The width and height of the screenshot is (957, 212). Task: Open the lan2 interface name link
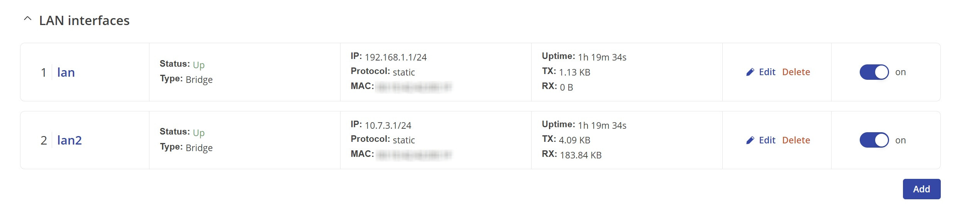click(x=69, y=140)
